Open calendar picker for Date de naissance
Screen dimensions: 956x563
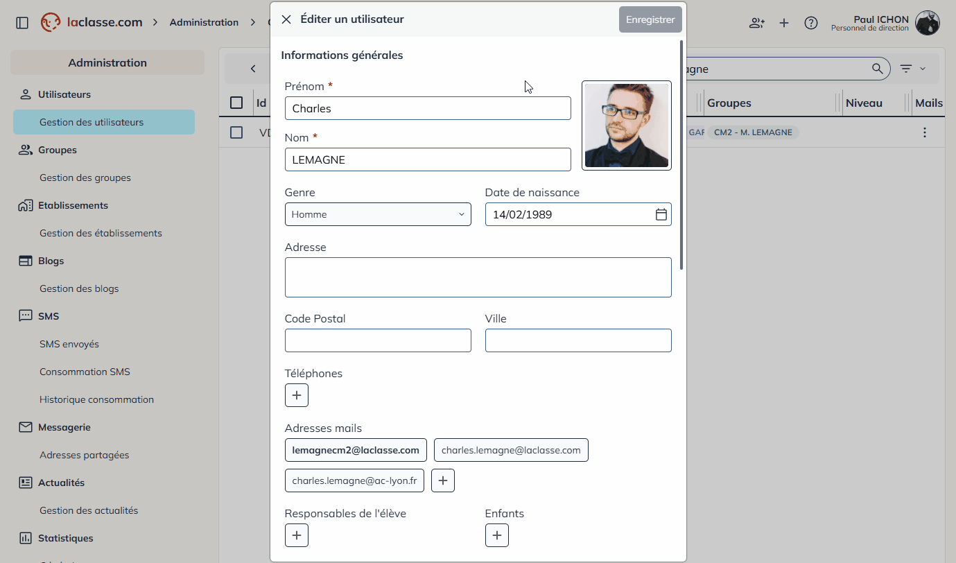(x=661, y=214)
